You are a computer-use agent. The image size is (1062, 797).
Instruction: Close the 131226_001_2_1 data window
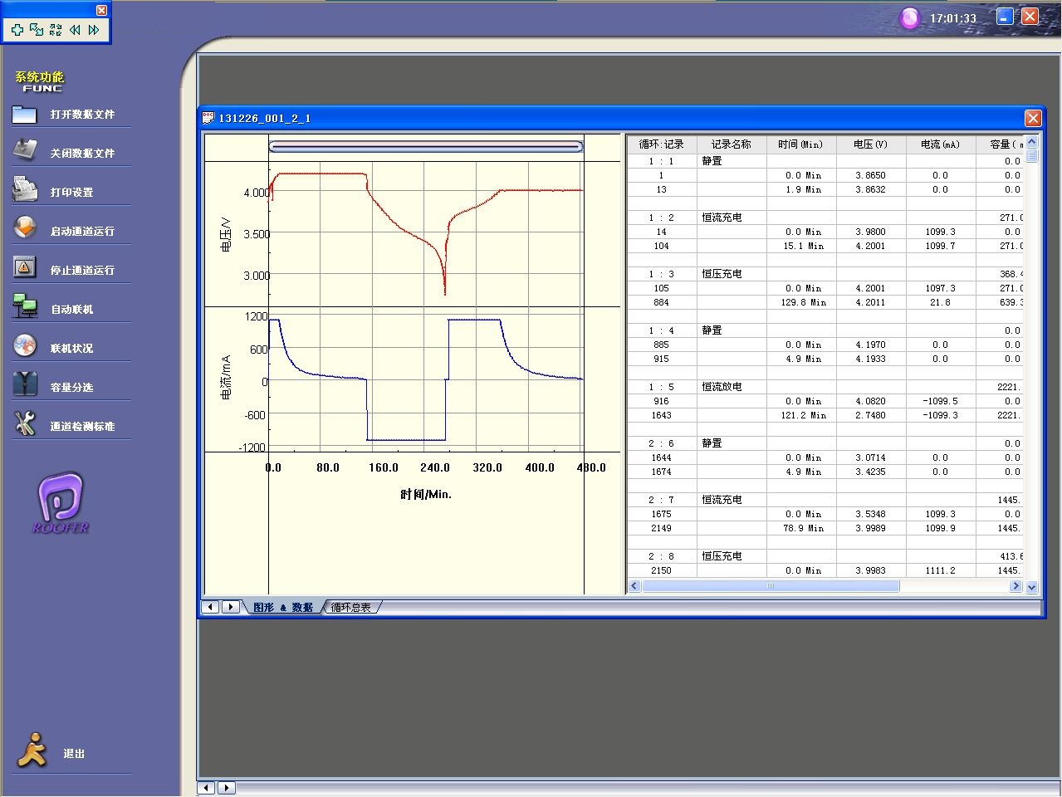coord(1033,118)
